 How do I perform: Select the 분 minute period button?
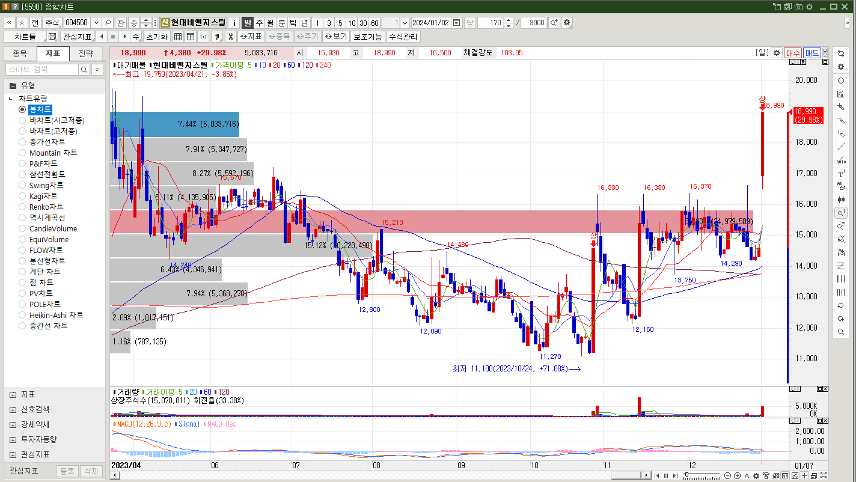tap(282, 23)
